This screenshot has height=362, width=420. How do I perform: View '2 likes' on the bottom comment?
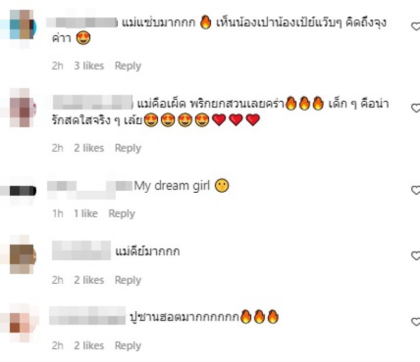(x=89, y=346)
